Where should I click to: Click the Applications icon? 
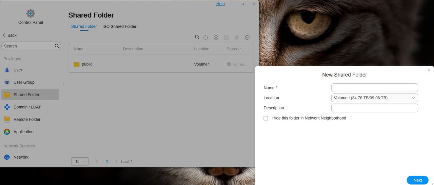(x=7, y=132)
